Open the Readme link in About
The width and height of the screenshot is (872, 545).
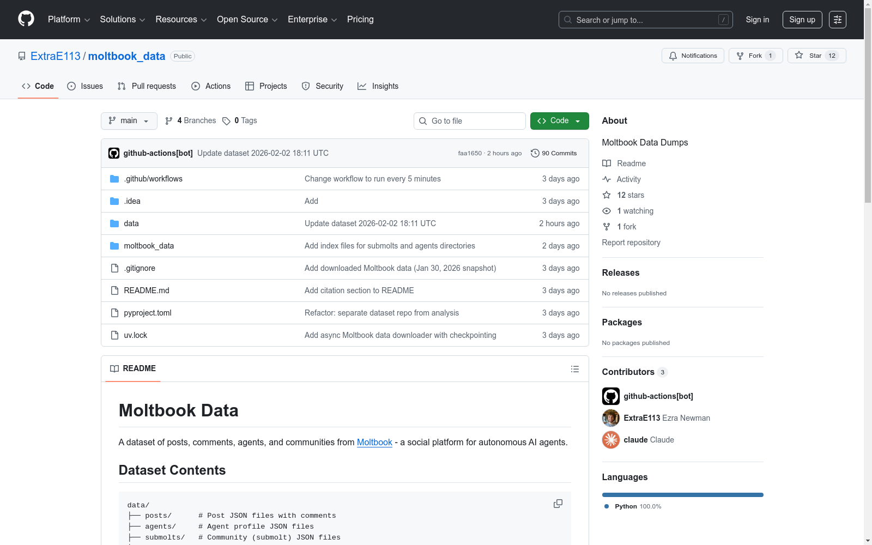[x=624, y=163]
